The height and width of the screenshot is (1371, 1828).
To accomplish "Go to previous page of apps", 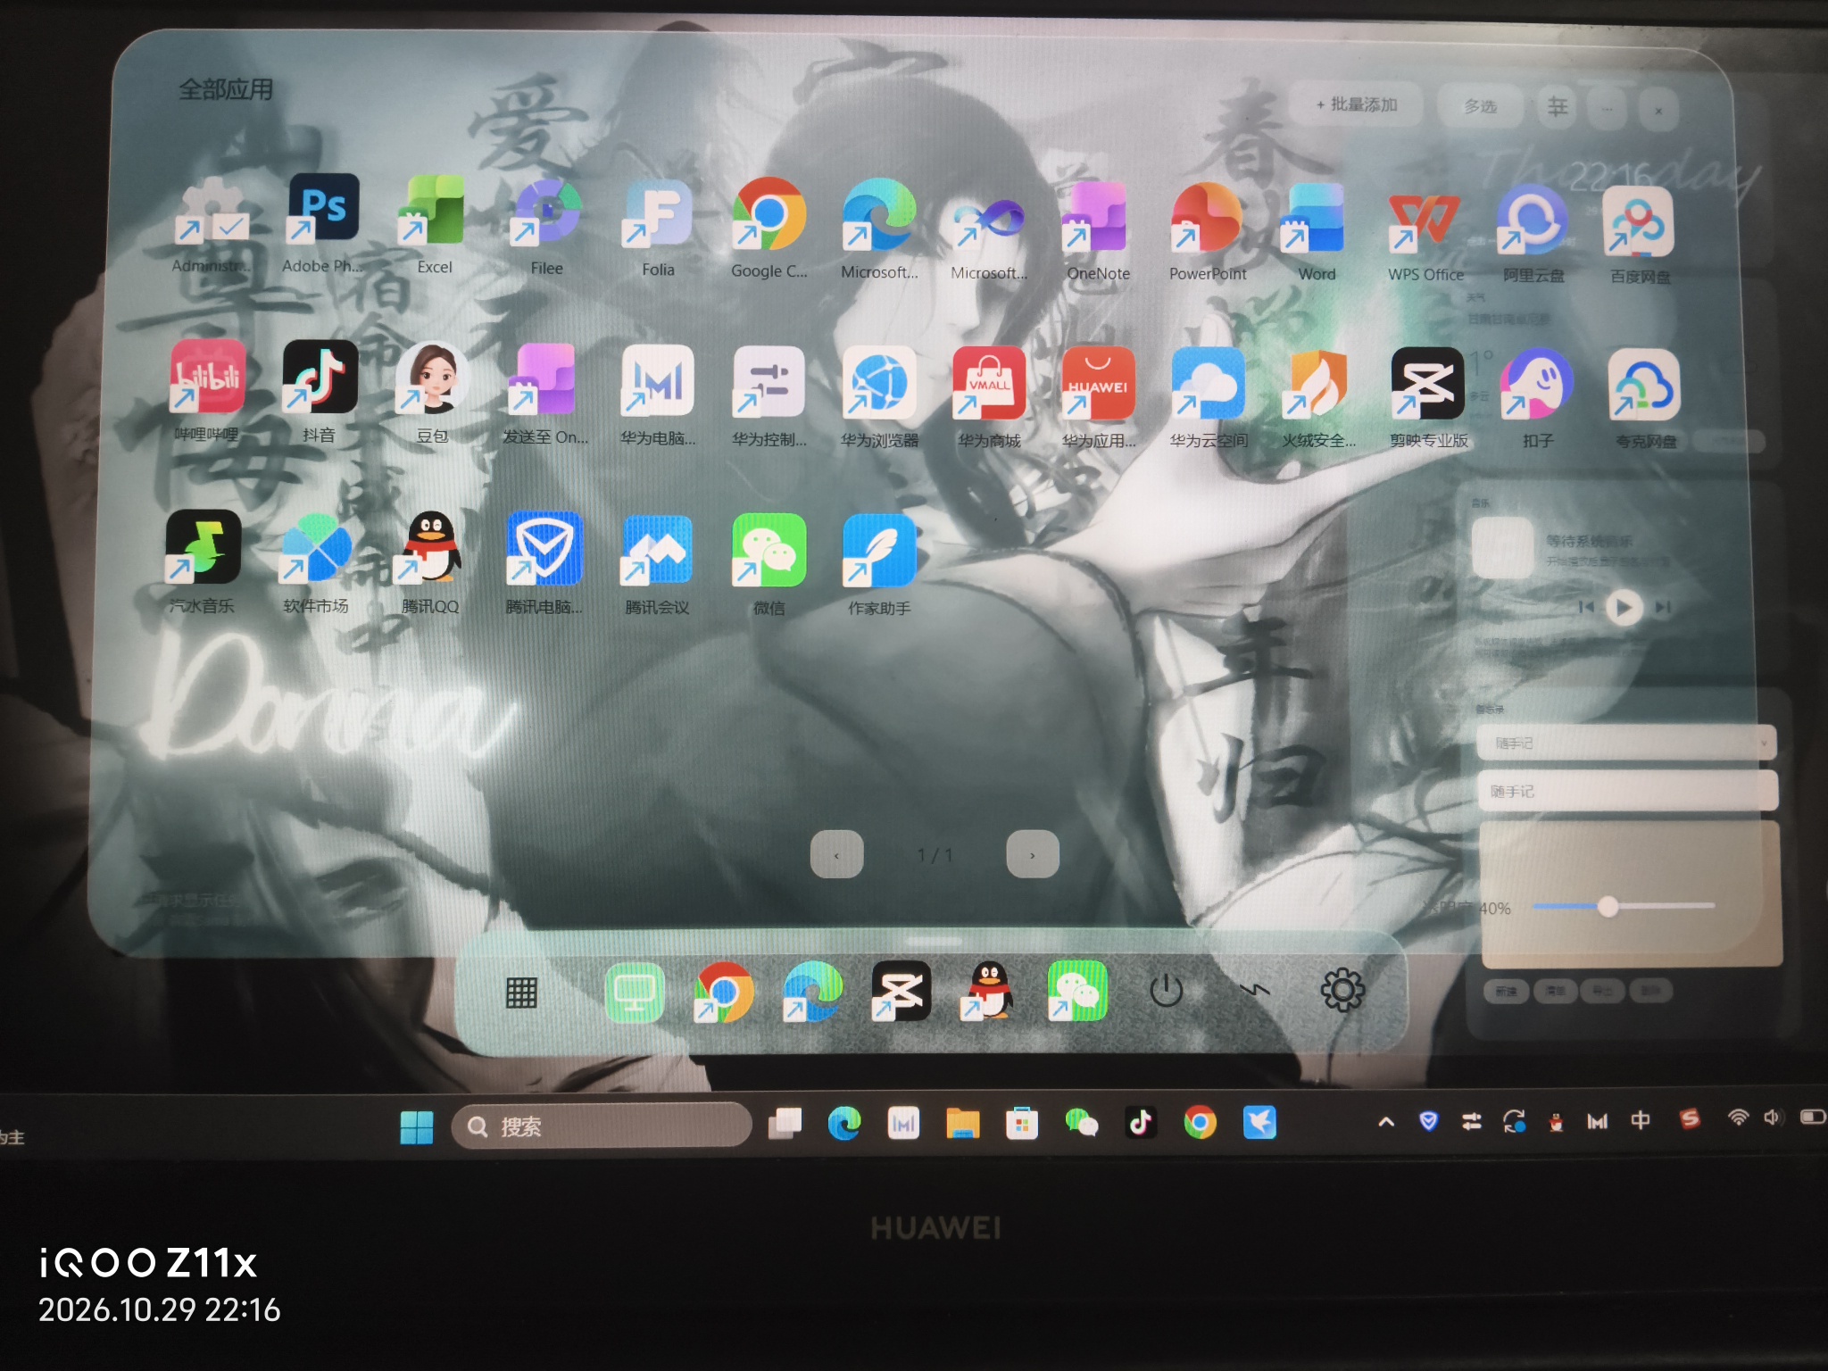I will (836, 855).
